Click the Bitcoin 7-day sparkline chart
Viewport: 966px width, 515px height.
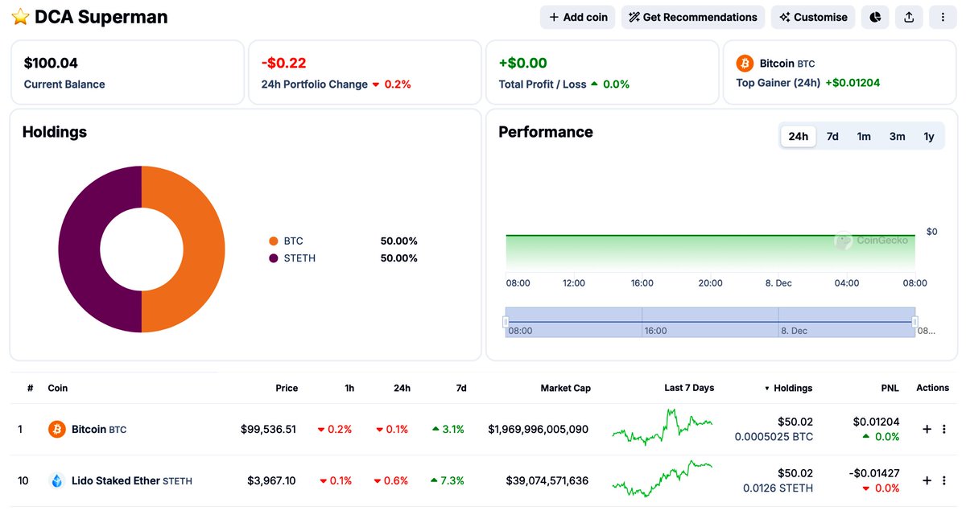[662, 427]
